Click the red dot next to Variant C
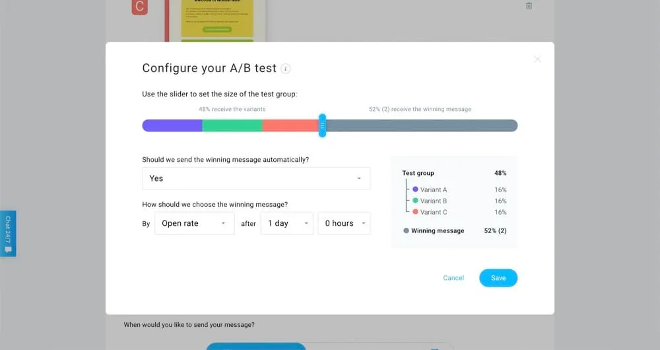Screen dimensions: 660x350 coord(415,212)
